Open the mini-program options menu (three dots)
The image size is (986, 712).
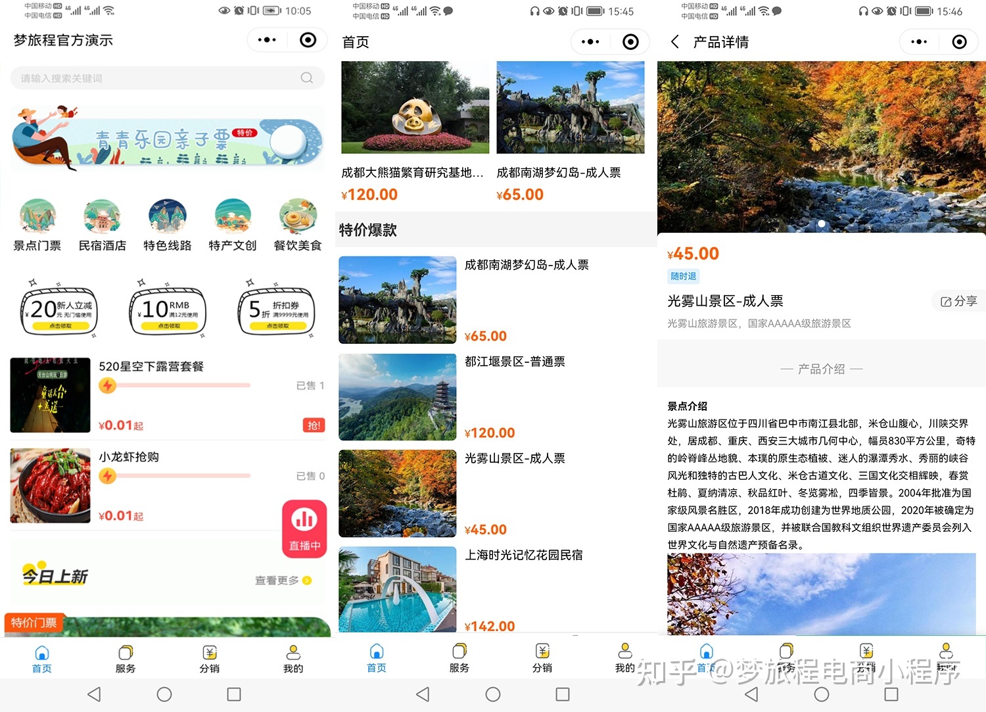tap(266, 40)
